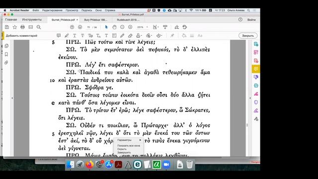Click the Aa text properties icon
Screen dimensions: 318x179
point(200,35)
